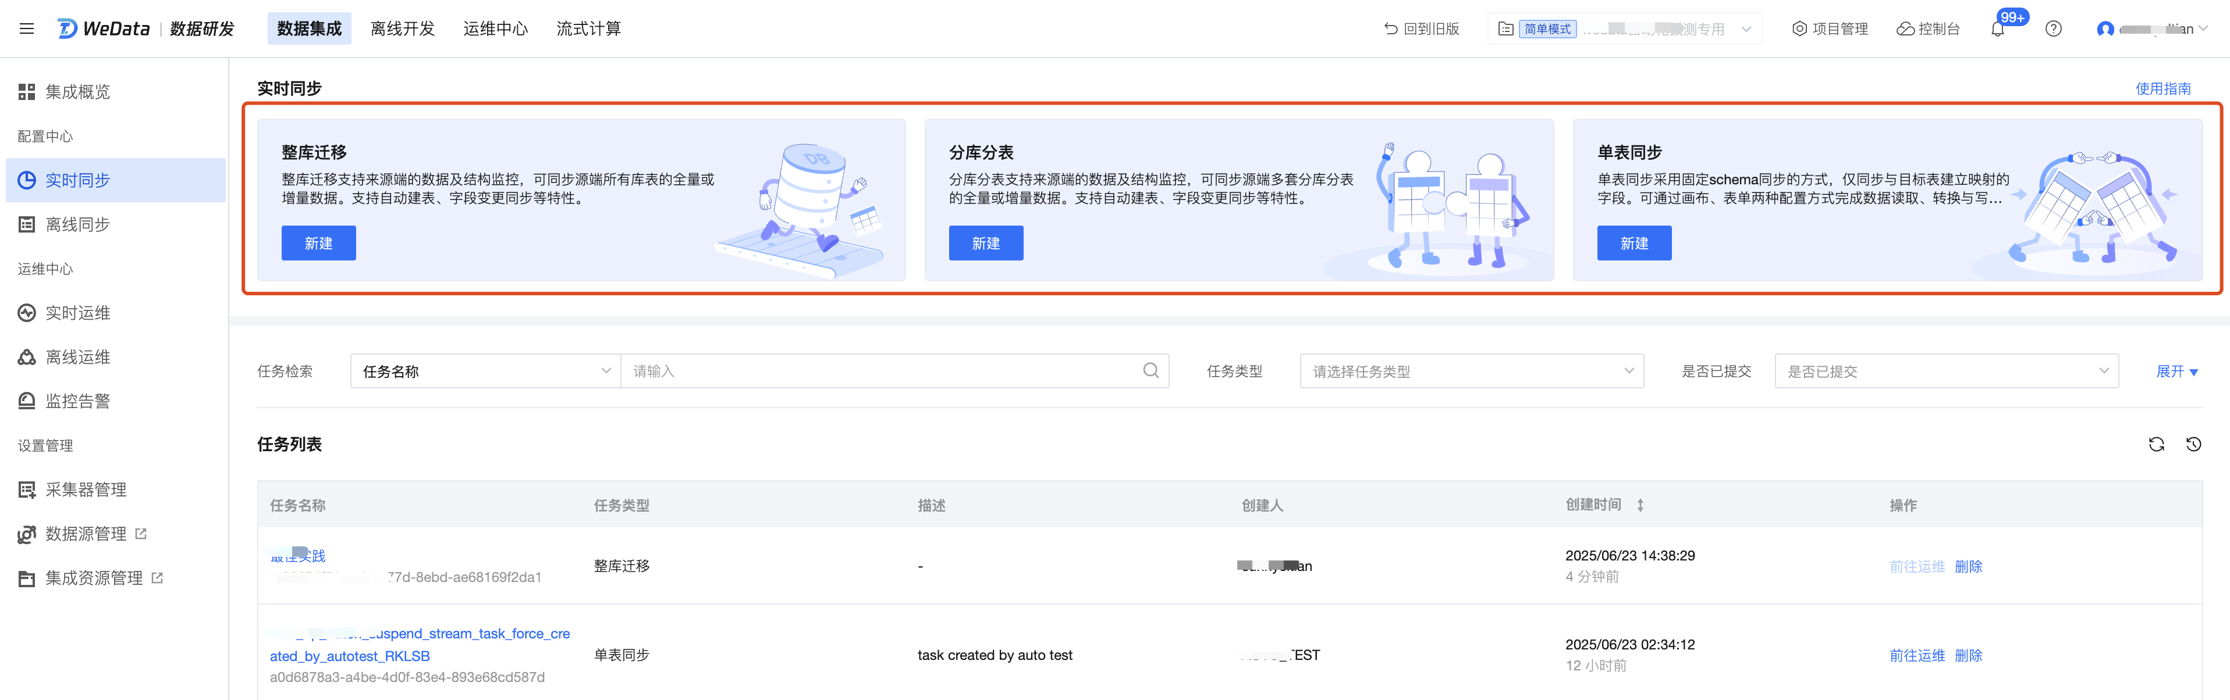Open the 是否已提交 dropdown

click(1946, 370)
